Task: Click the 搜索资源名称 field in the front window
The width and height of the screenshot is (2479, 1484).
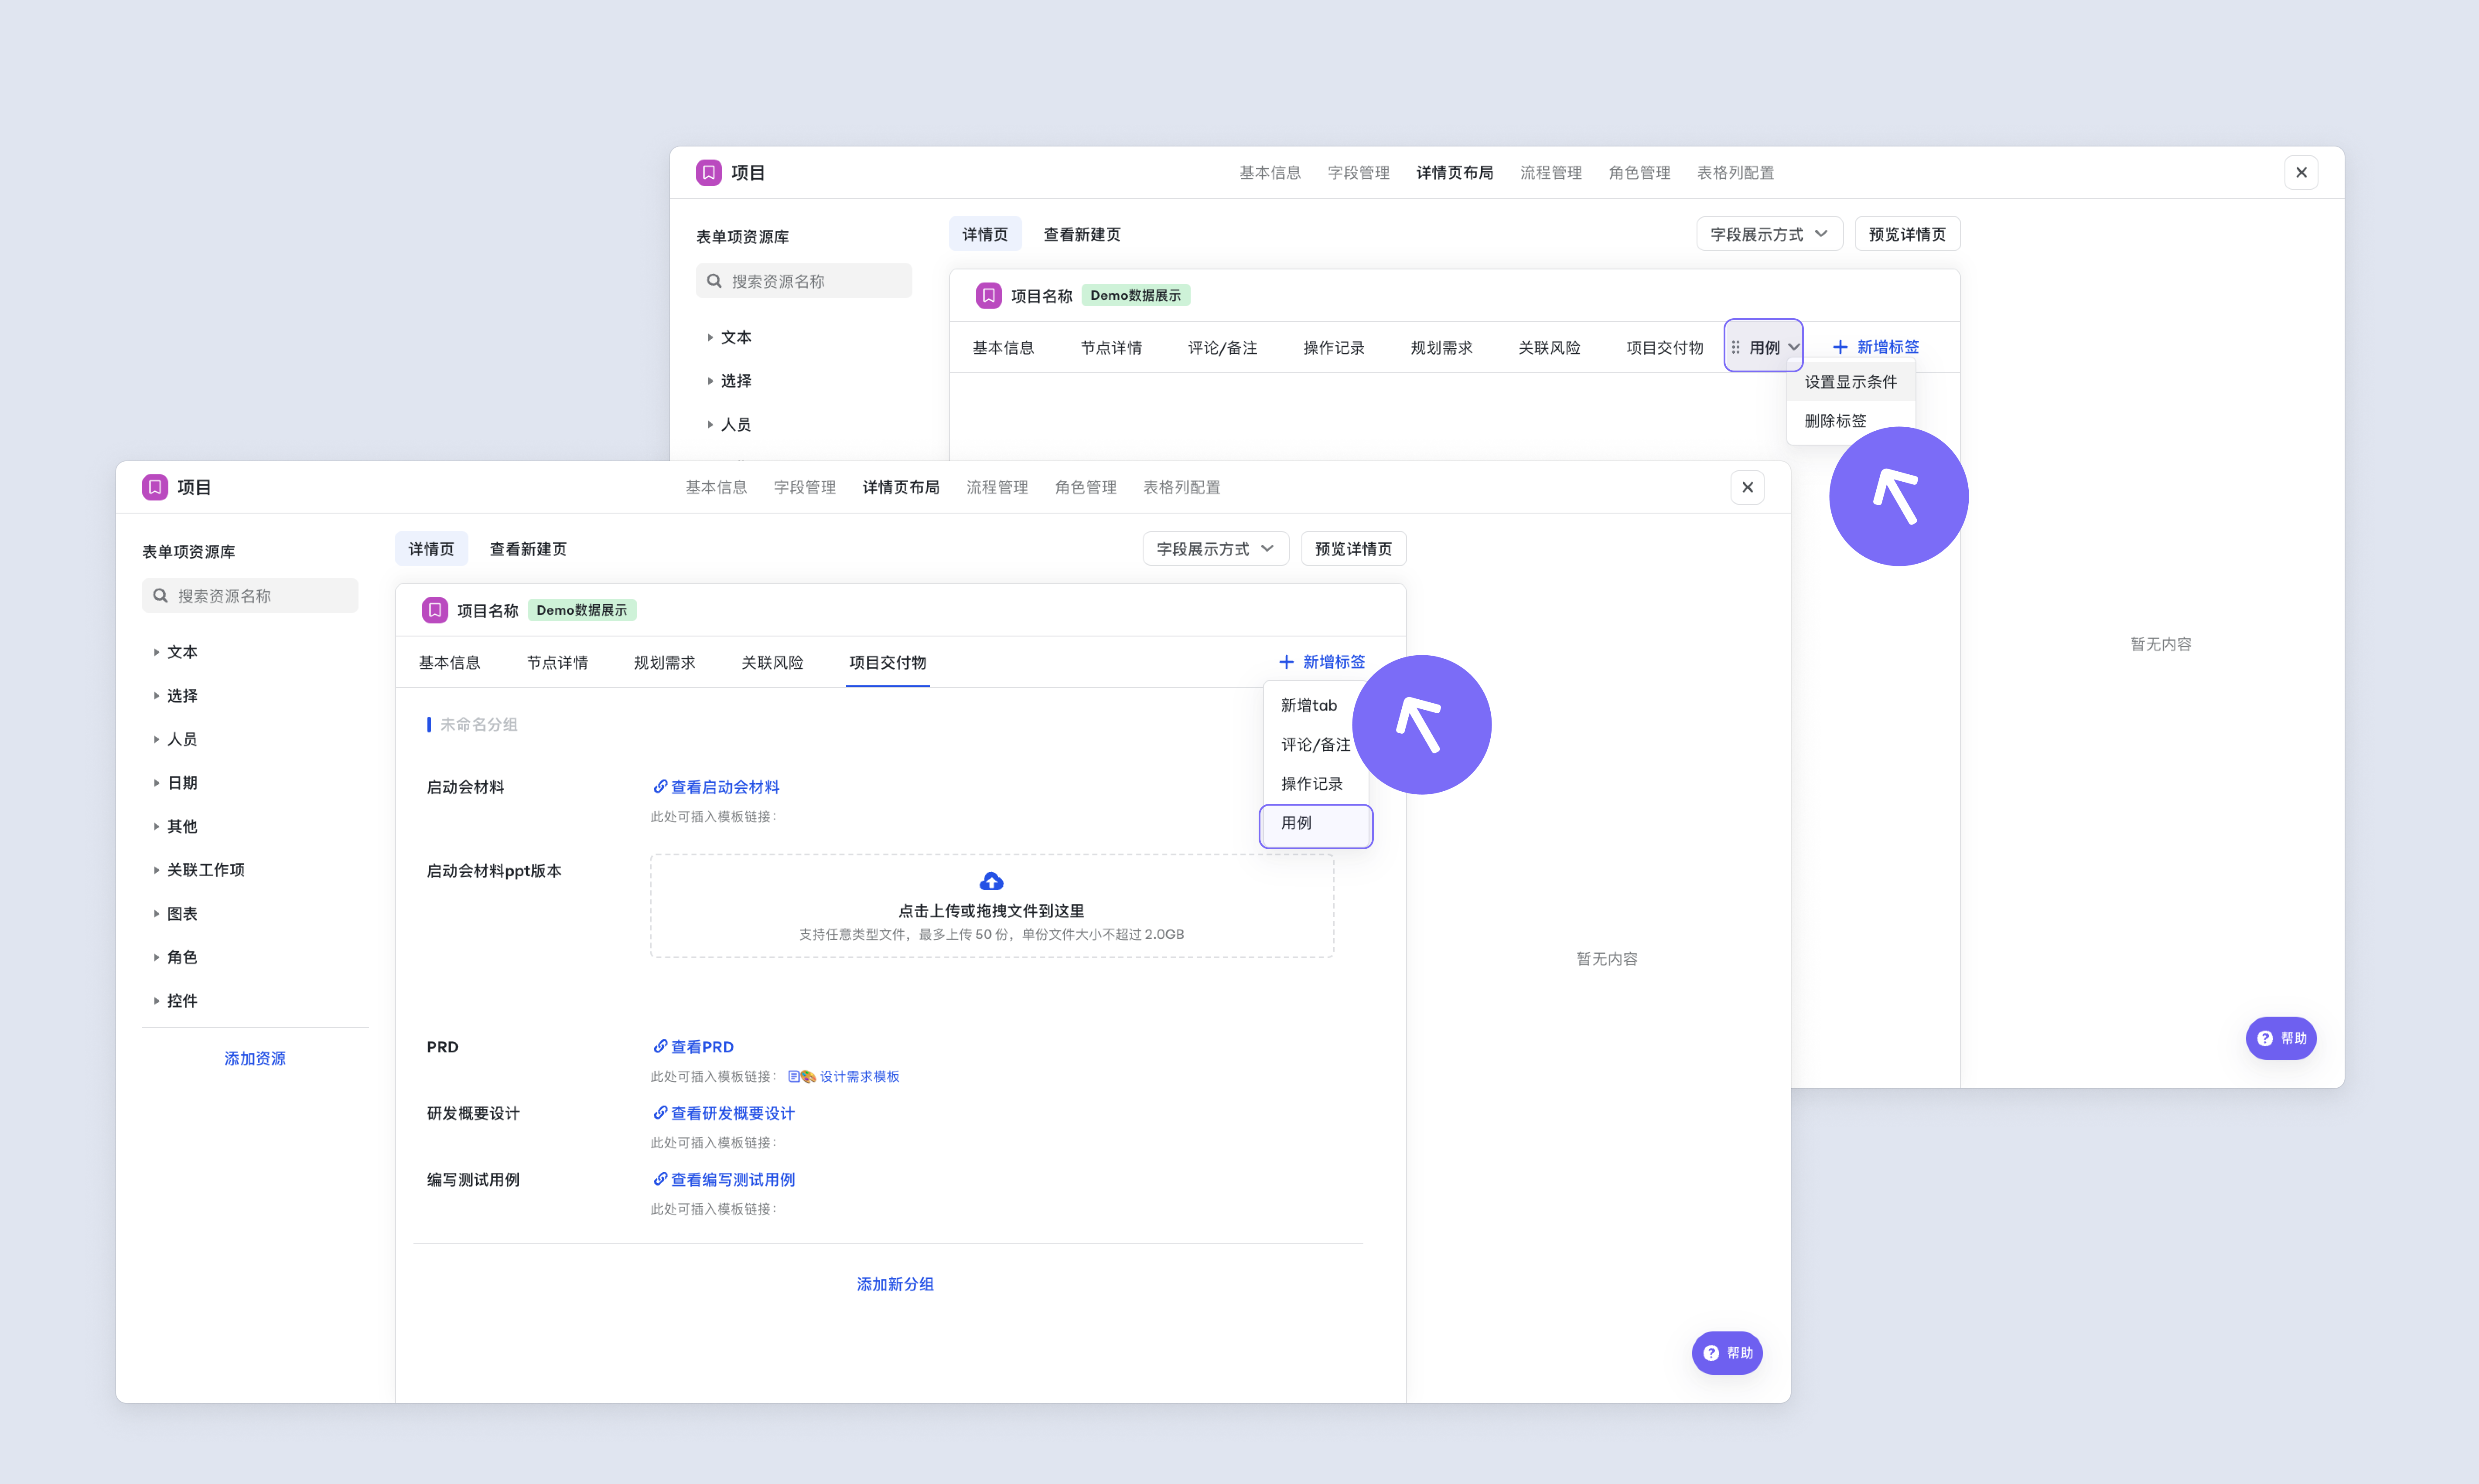Action: 250,596
